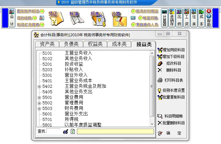Click 增加同级科目 button

coord(171,50)
